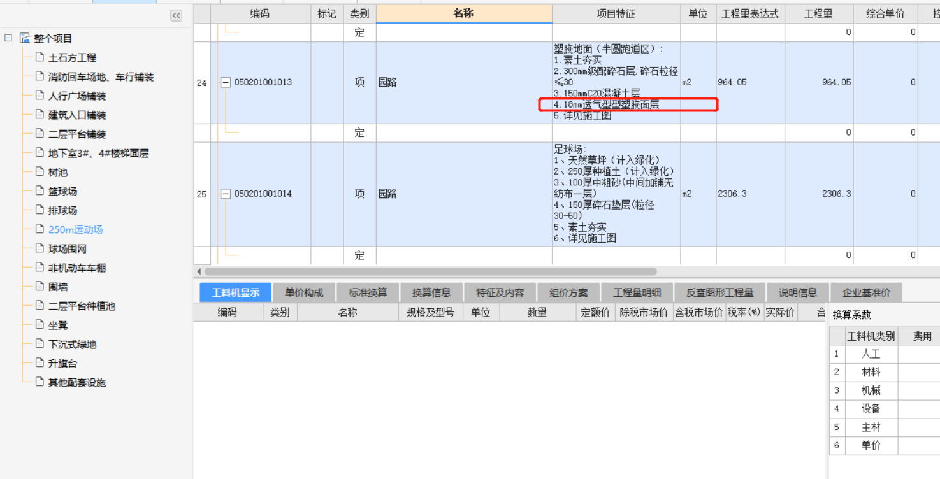Select 人行广场铺装 tree item

click(x=77, y=96)
